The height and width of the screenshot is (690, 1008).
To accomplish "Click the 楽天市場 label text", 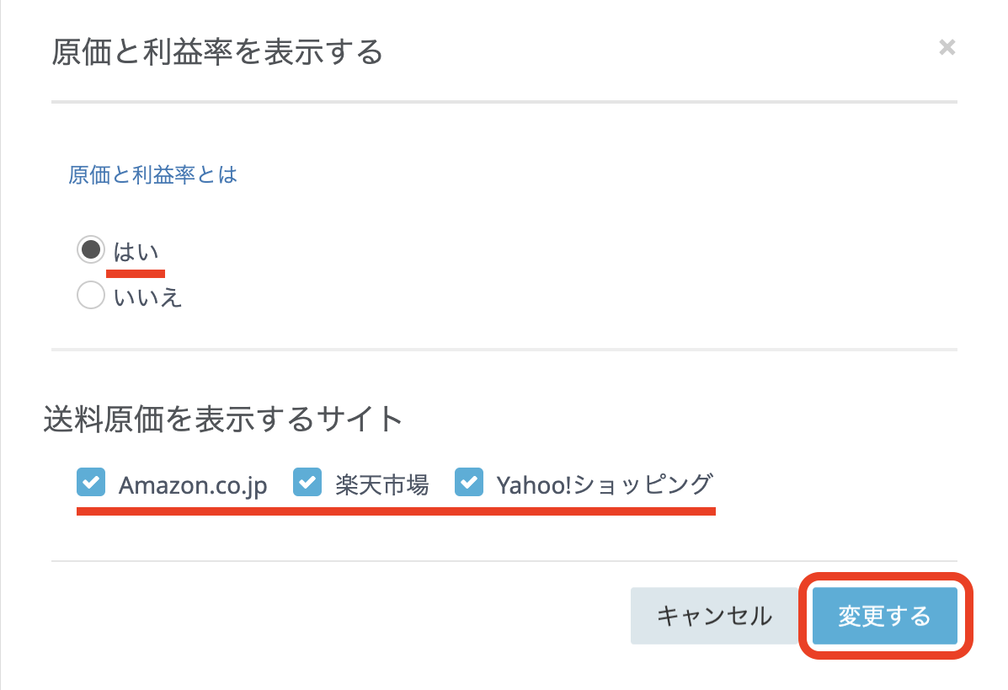I will point(381,484).
